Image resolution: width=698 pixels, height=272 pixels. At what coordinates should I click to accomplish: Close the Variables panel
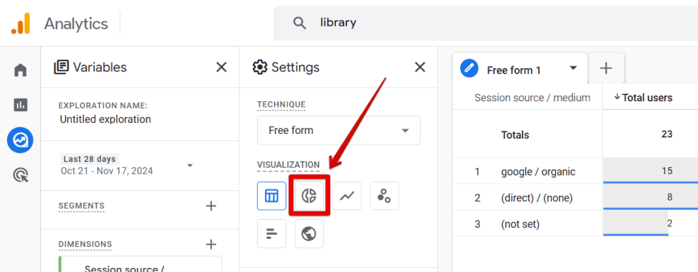(x=222, y=67)
